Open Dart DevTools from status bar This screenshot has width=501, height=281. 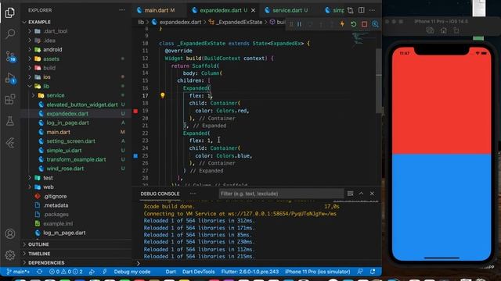coord(198,272)
